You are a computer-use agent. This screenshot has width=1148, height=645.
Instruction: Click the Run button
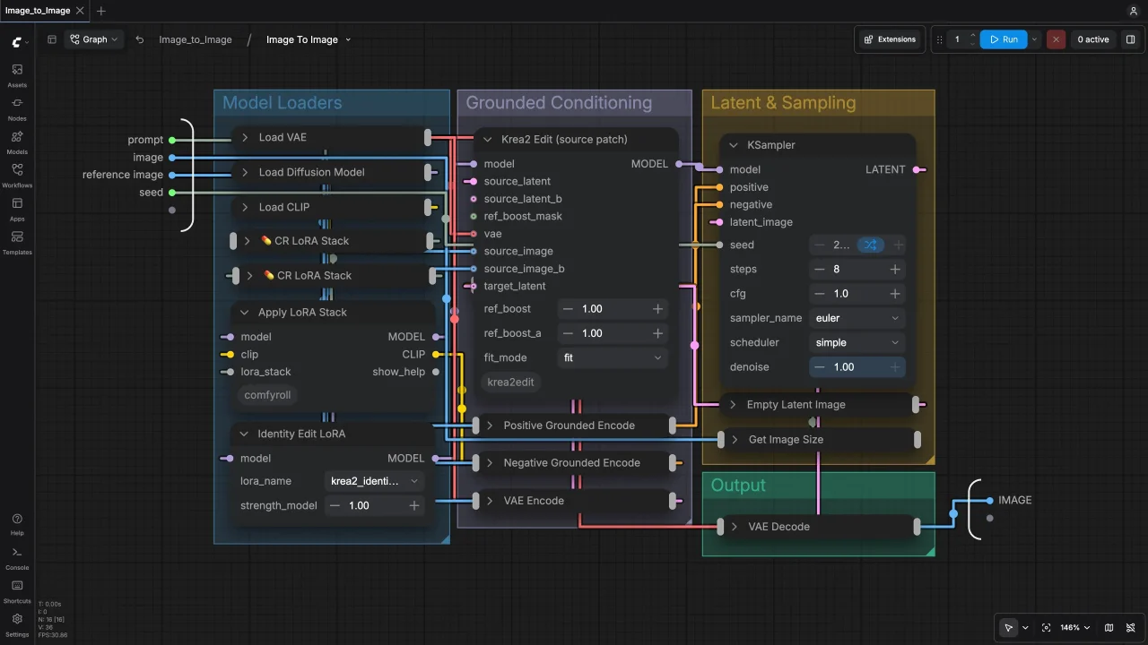[1004, 39]
